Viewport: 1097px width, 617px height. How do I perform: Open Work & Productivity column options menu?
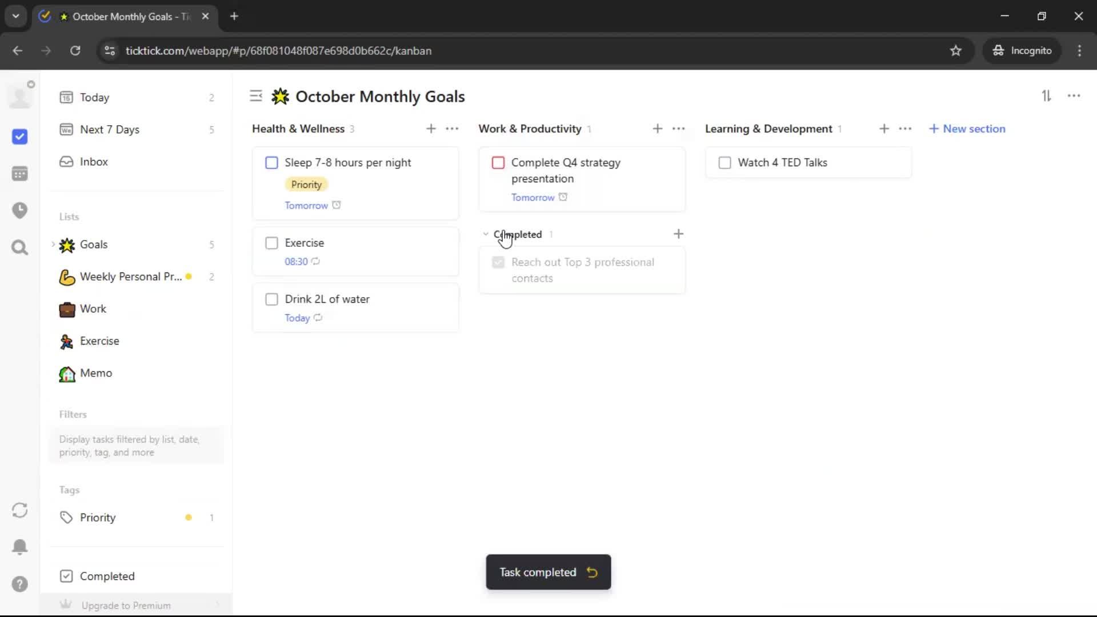678,129
